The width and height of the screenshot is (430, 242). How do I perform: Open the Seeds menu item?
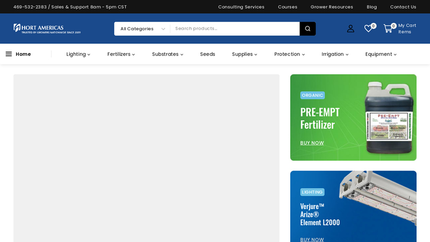click(207, 54)
